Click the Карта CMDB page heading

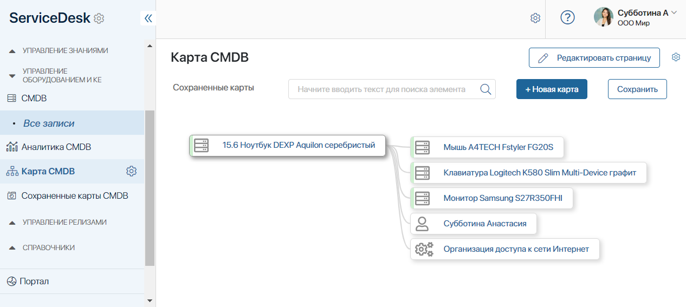210,57
